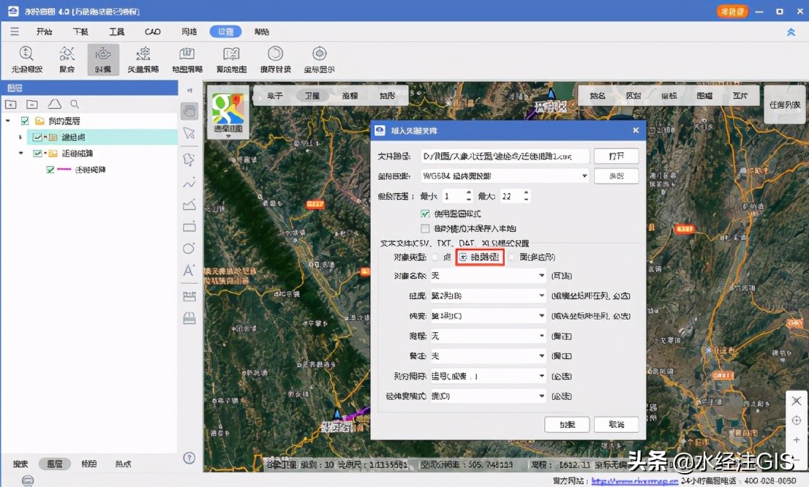Image resolution: width=809 pixels, height=487 pixels.
Task: Expand the highlighted point layer node
Action: (x=20, y=137)
